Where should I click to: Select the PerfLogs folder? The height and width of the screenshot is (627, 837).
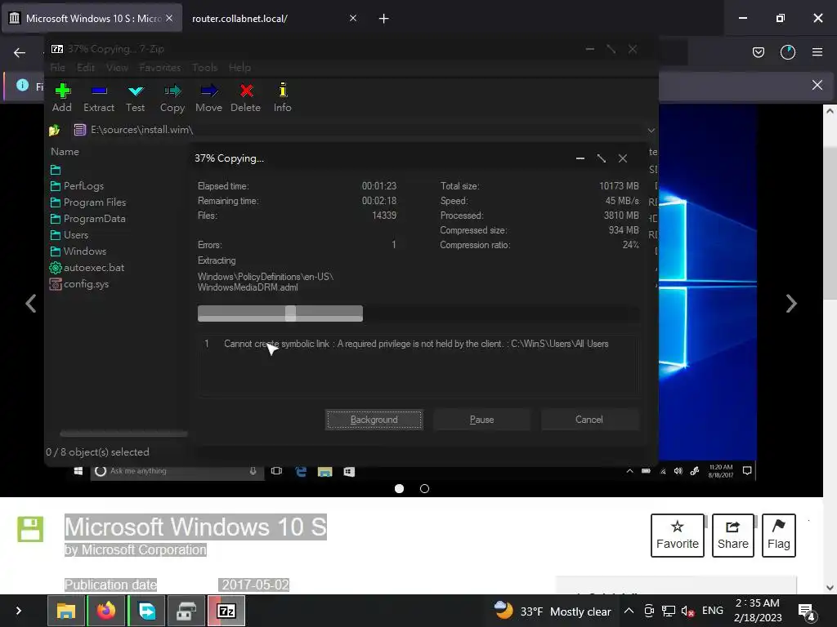tap(77, 185)
